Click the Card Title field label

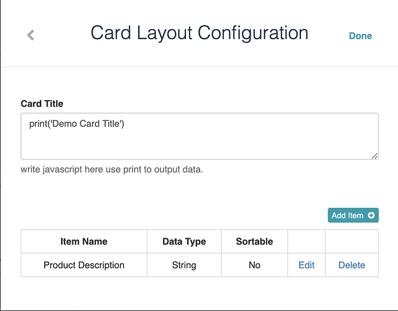pos(42,104)
